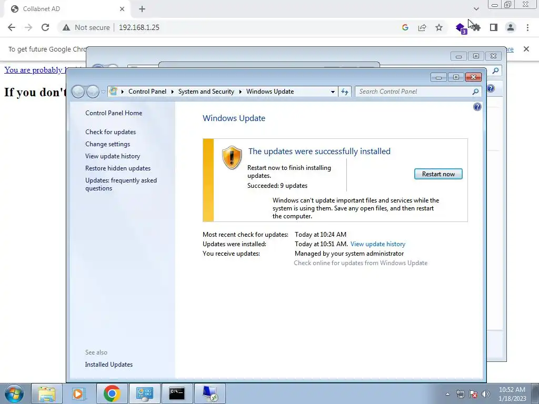
Task: Open View update history in sidebar
Action: click(113, 156)
